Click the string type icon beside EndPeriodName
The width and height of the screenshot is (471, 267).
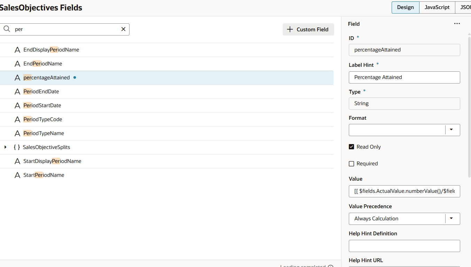[x=17, y=64]
